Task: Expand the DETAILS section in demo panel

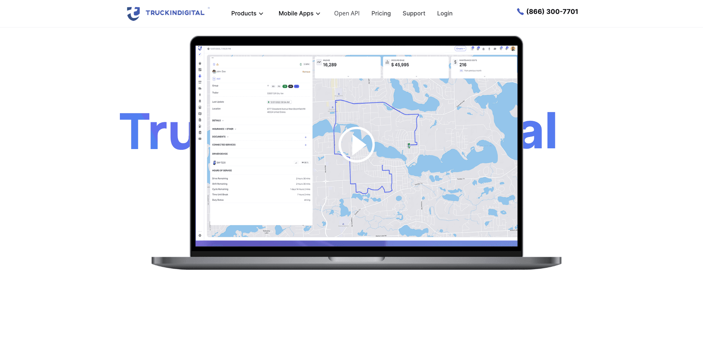Action: tap(218, 120)
